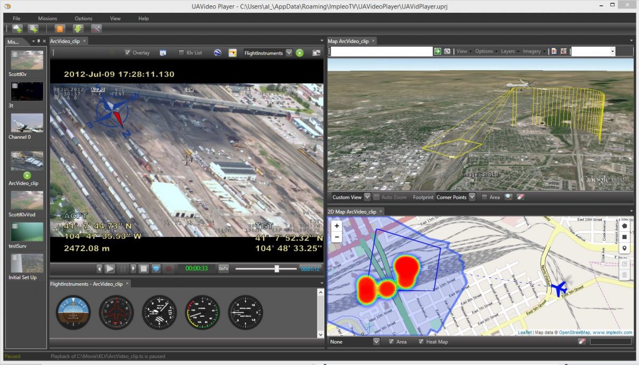This screenshot has height=365, width=639.
Task: Click the Google Earth globe icon
Action: click(217, 53)
